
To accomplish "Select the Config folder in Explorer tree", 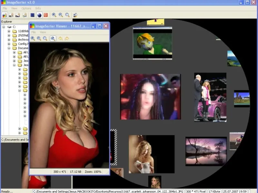I will tap(23, 44).
